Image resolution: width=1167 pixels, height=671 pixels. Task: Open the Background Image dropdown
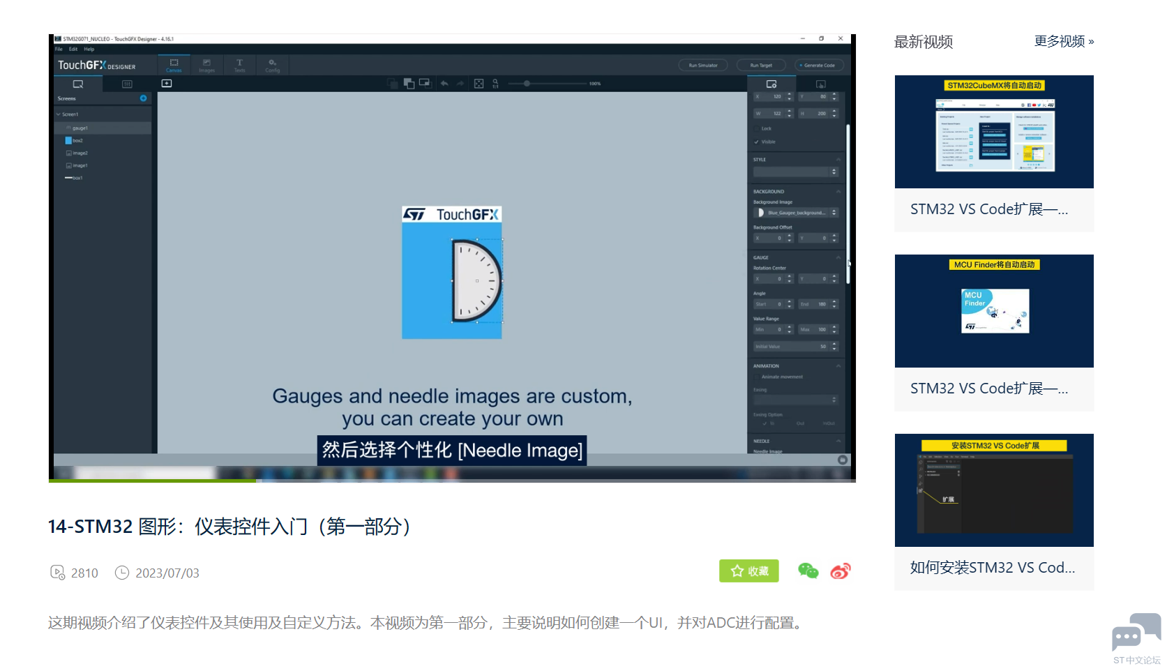point(796,213)
